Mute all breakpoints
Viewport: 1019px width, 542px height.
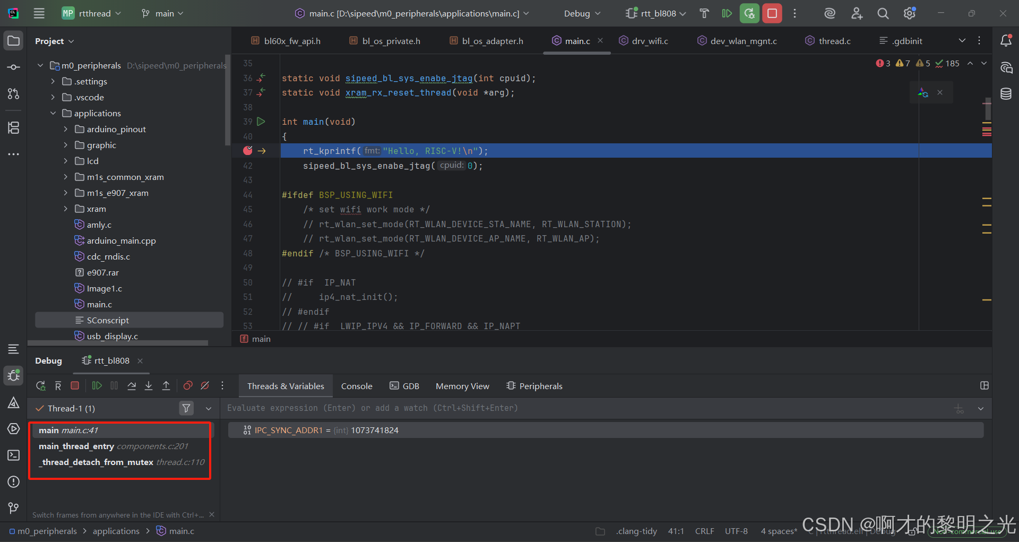205,386
